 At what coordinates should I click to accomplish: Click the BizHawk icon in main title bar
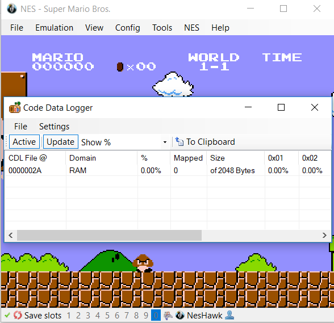point(12,9)
